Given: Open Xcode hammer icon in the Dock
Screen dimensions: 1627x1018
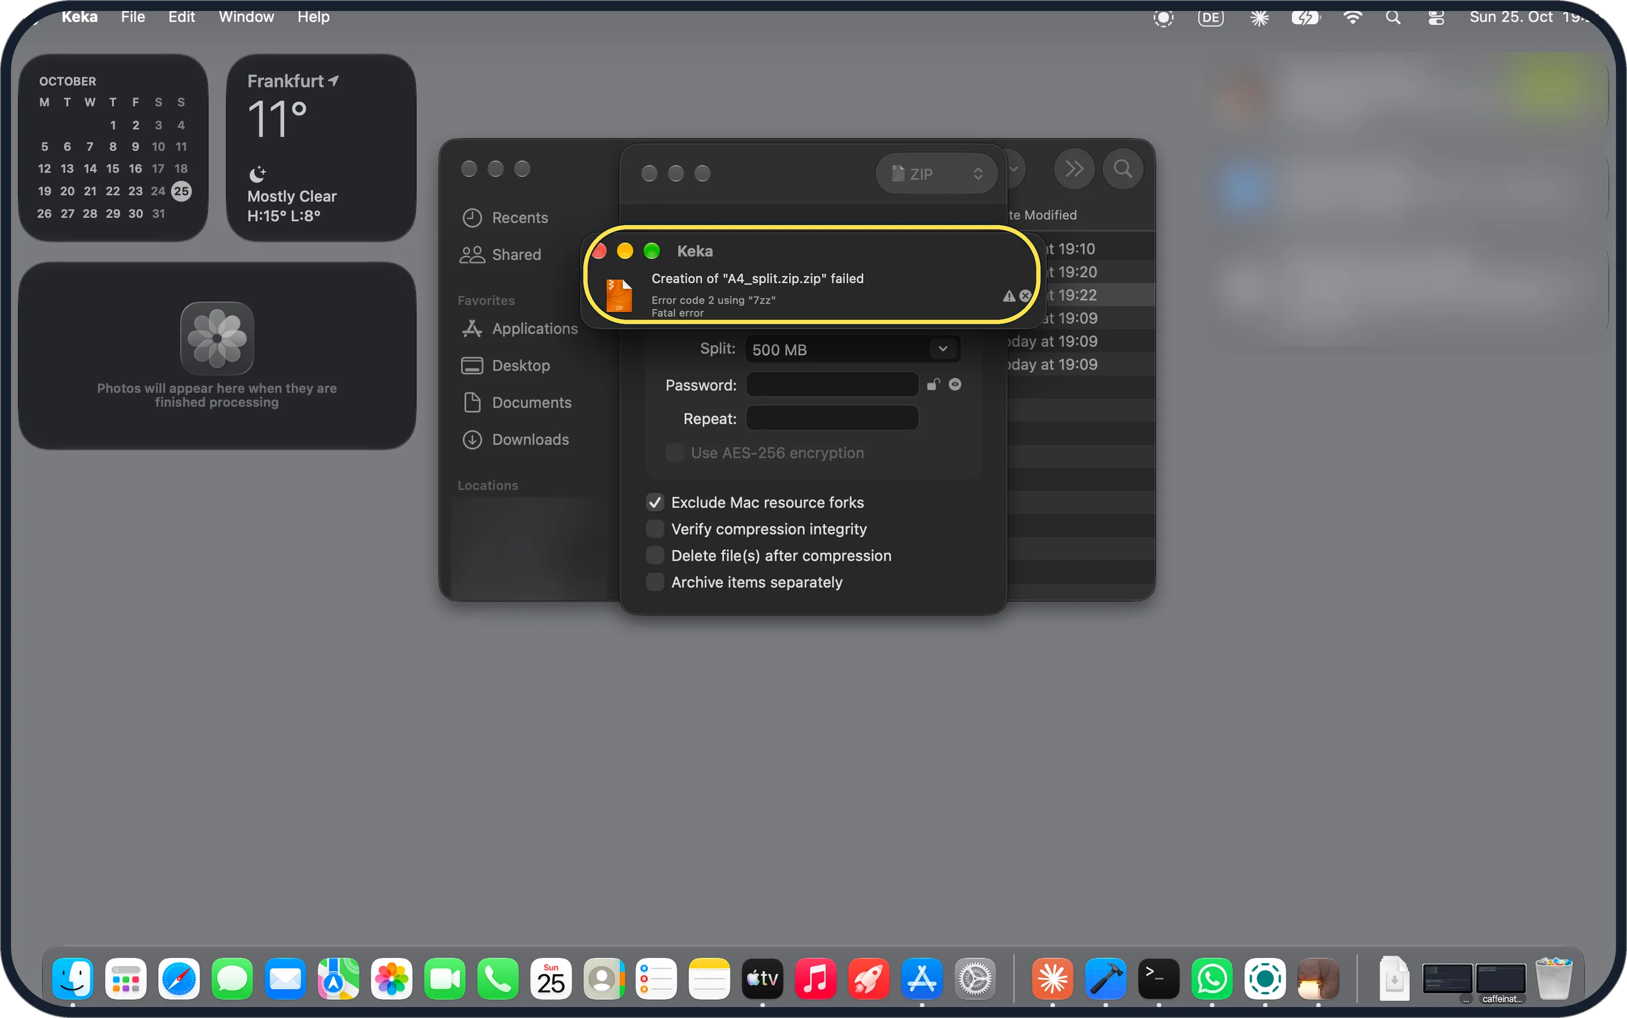Looking at the screenshot, I should 1106,978.
